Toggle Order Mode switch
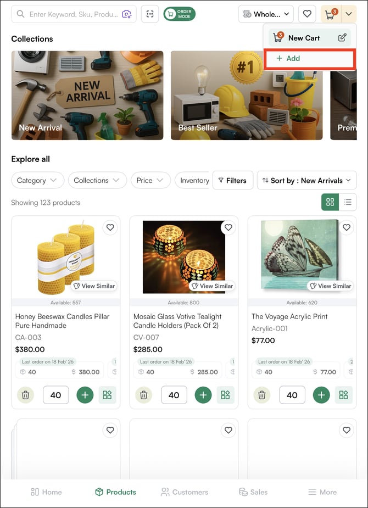Screen dimensions: 368x508 click(179, 14)
